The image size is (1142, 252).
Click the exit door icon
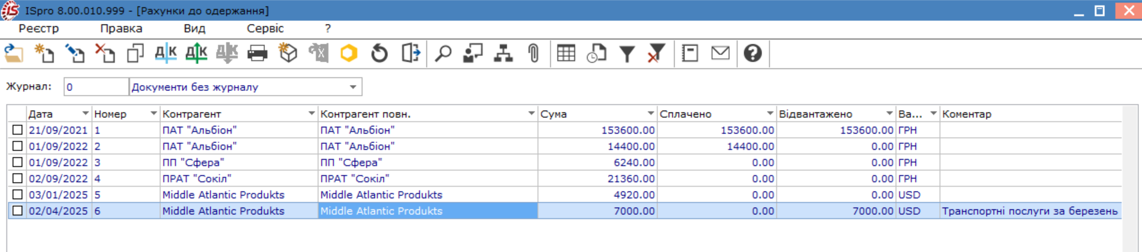pyautogui.click(x=410, y=54)
